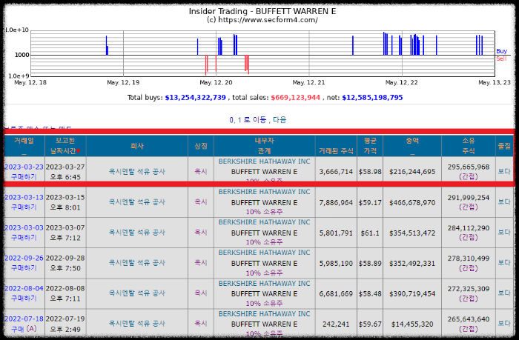The image size is (519, 340).
Task: Open company link in the 2023-03-27 row
Action: point(137,172)
